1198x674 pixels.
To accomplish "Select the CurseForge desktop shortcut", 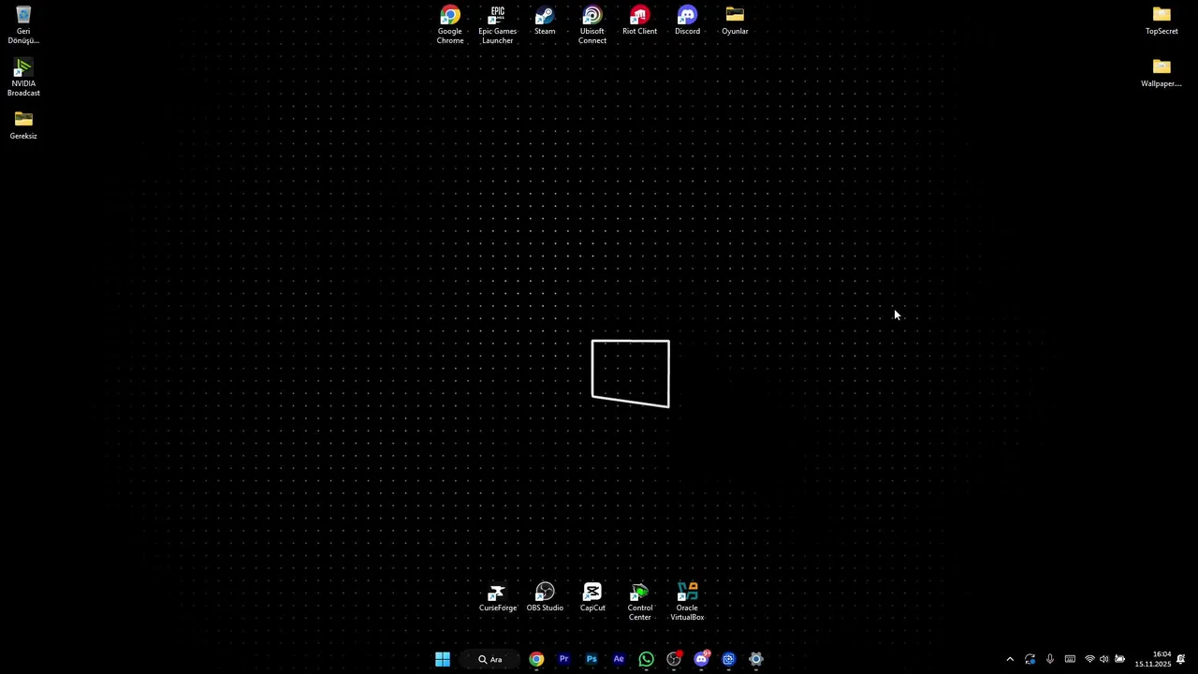I will [498, 597].
